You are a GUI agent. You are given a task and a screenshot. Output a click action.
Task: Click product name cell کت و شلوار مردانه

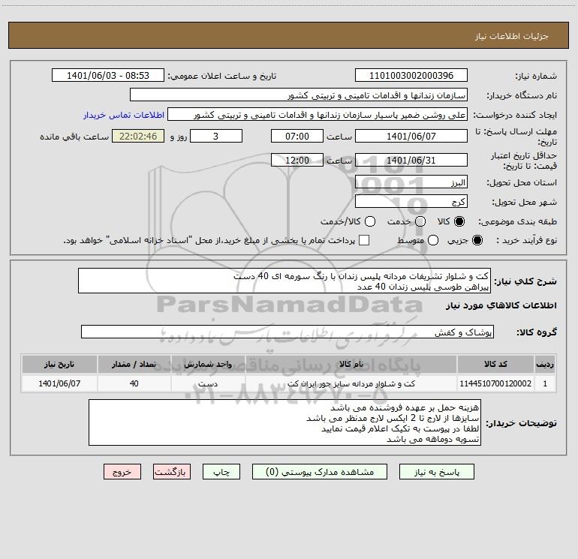click(351, 383)
